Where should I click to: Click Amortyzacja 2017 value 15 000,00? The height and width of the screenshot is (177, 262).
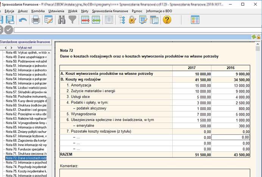pyautogui.click(x=192, y=85)
